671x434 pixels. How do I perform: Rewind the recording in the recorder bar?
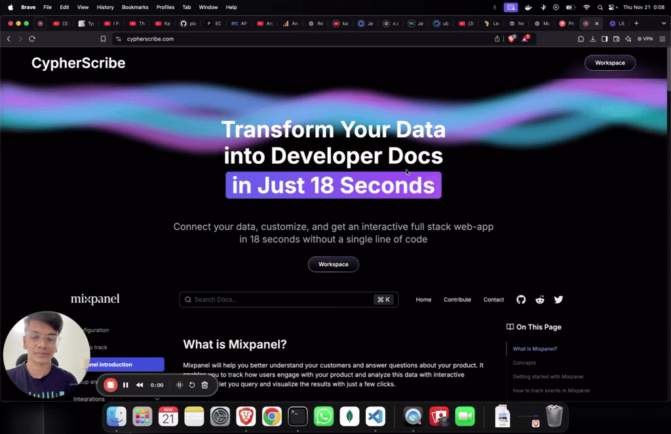(x=140, y=385)
